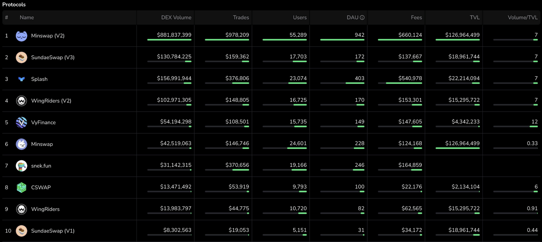Click DEX volume value $130,784,225
The image size is (542, 242).
click(x=174, y=57)
